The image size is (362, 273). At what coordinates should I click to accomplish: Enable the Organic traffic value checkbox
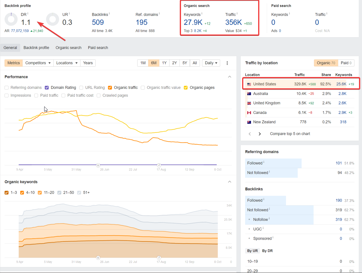pyautogui.click(x=143, y=88)
